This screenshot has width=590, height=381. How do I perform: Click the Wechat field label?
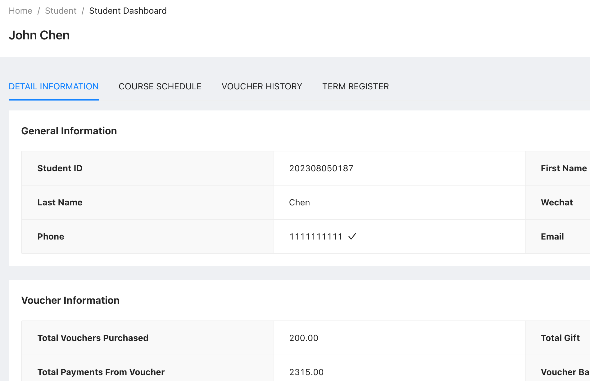[x=556, y=202]
